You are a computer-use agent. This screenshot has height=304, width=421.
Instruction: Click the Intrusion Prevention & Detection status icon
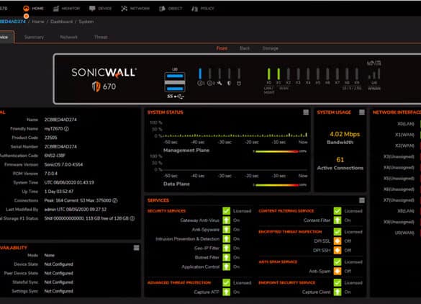[227, 239]
